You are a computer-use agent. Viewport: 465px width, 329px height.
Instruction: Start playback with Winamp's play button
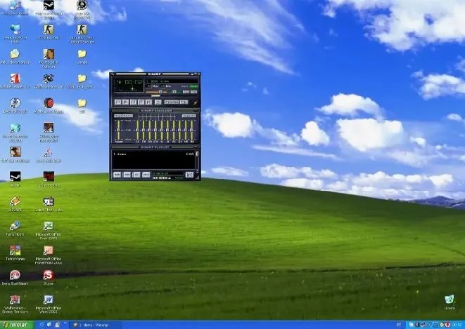coord(126,102)
